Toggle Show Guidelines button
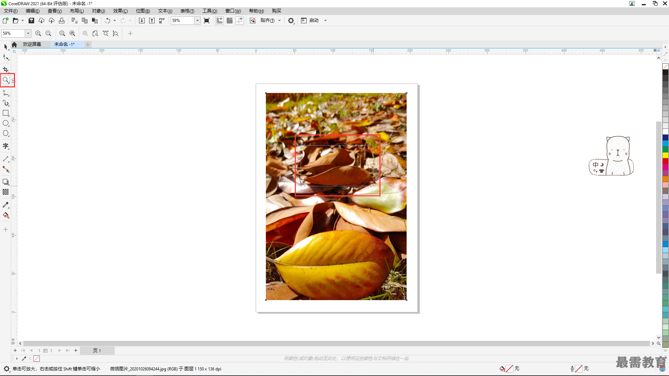The height and width of the screenshot is (376, 669). pyautogui.click(x=240, y=21)
